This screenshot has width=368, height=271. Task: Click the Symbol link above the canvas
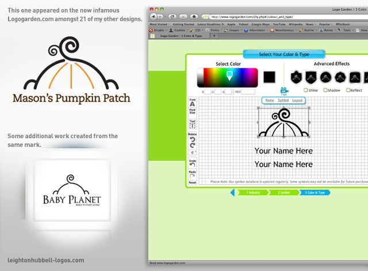[283, 100]
